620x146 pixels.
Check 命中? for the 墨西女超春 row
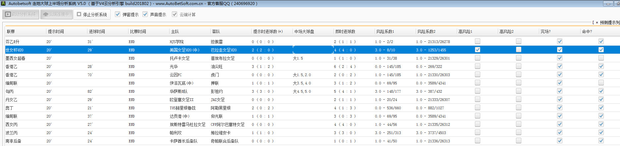pyautogui.click(x=601, y=58)
